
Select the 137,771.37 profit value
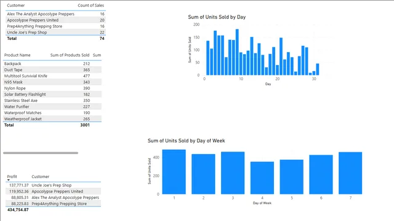[x=19, y=185]
